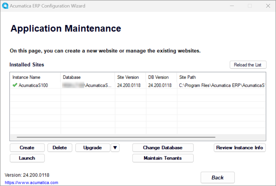The width and height of the screenshot is (276, 186).
Task: Click the C:\Program Files\Acumatica ERP site path
Action: coord(222,85)
